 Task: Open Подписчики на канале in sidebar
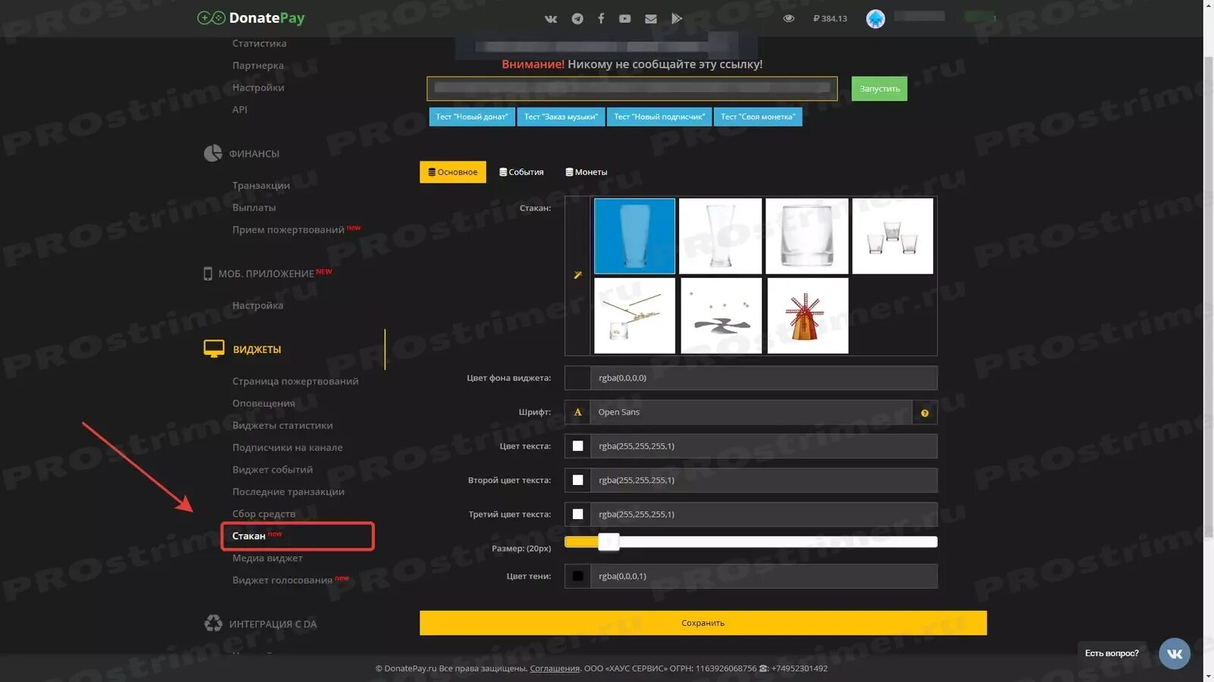coord(288,447)
